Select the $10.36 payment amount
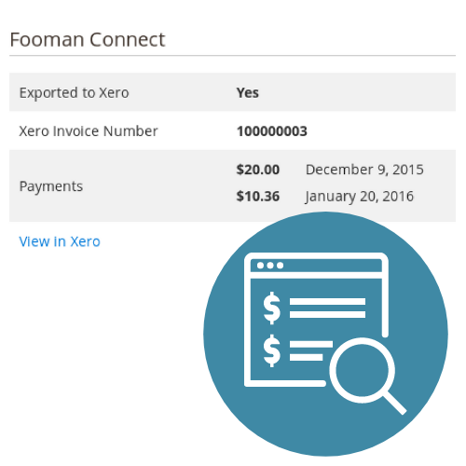This screenshot has width=466, height=466. 258,197
